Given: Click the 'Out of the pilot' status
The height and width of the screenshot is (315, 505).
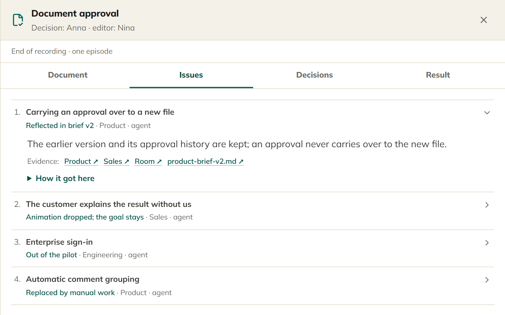Looking at the screenshot, I should tap(51, 255).
